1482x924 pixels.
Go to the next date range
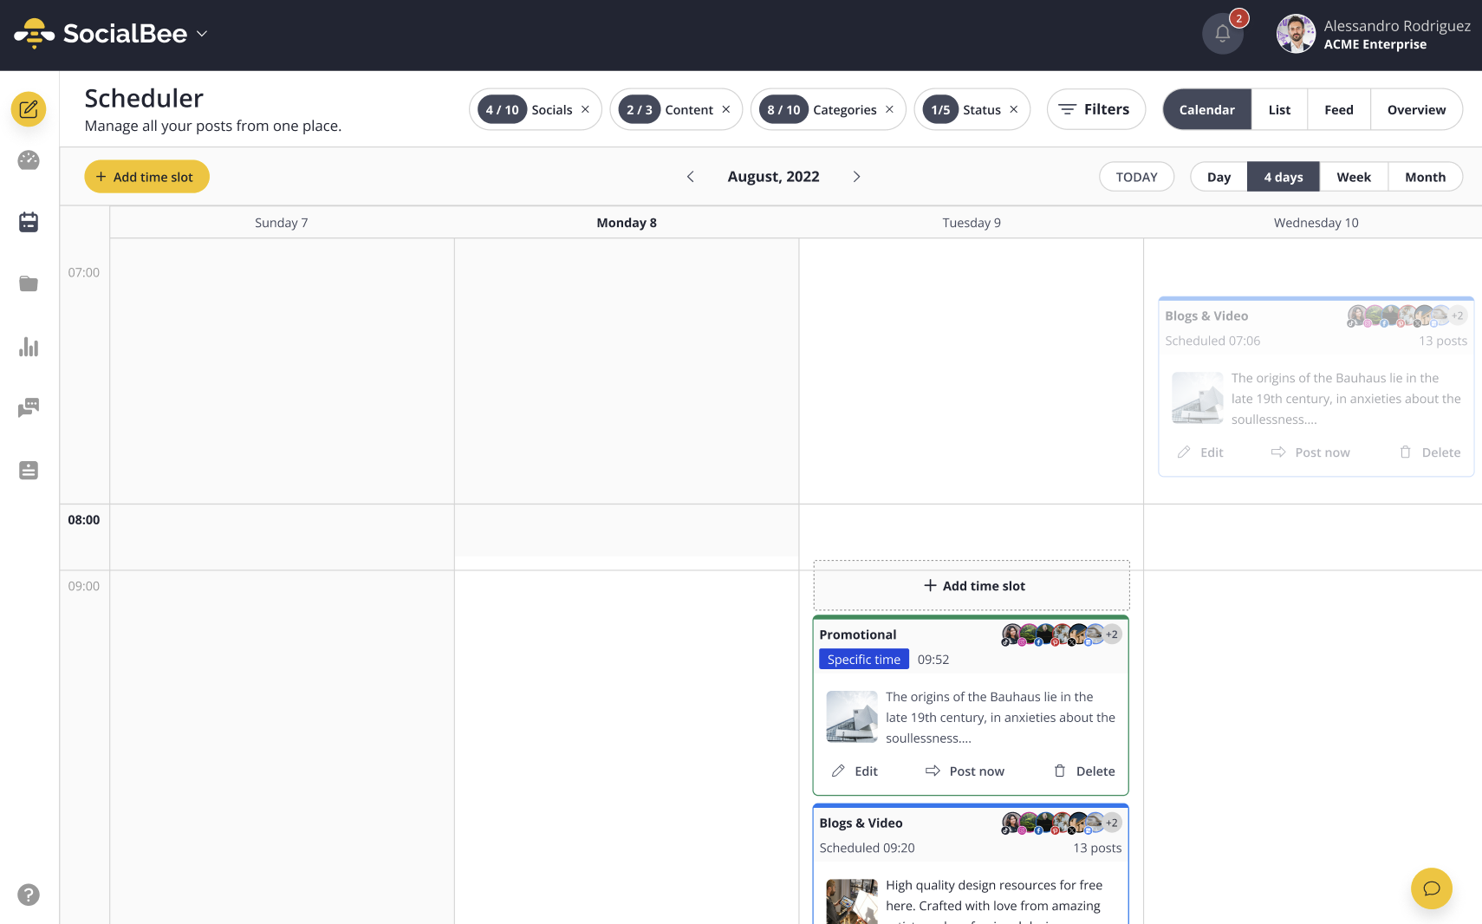pos(856,177)
